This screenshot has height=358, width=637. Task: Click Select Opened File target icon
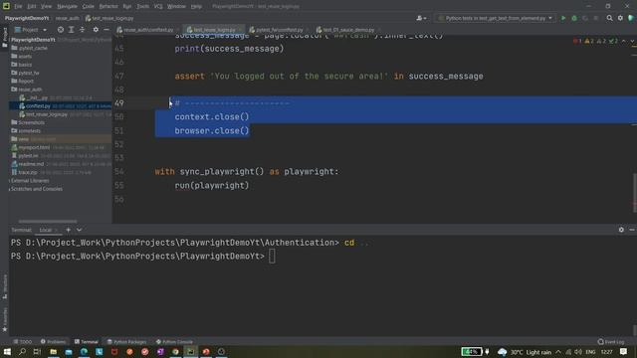pyautogui.click(x=60, y=30)
